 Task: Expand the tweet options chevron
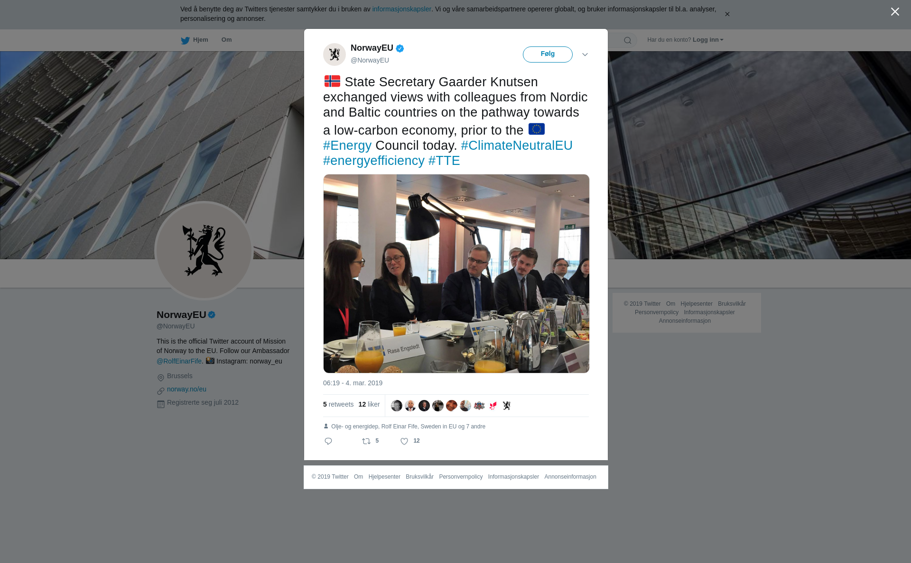coord(585,54)
